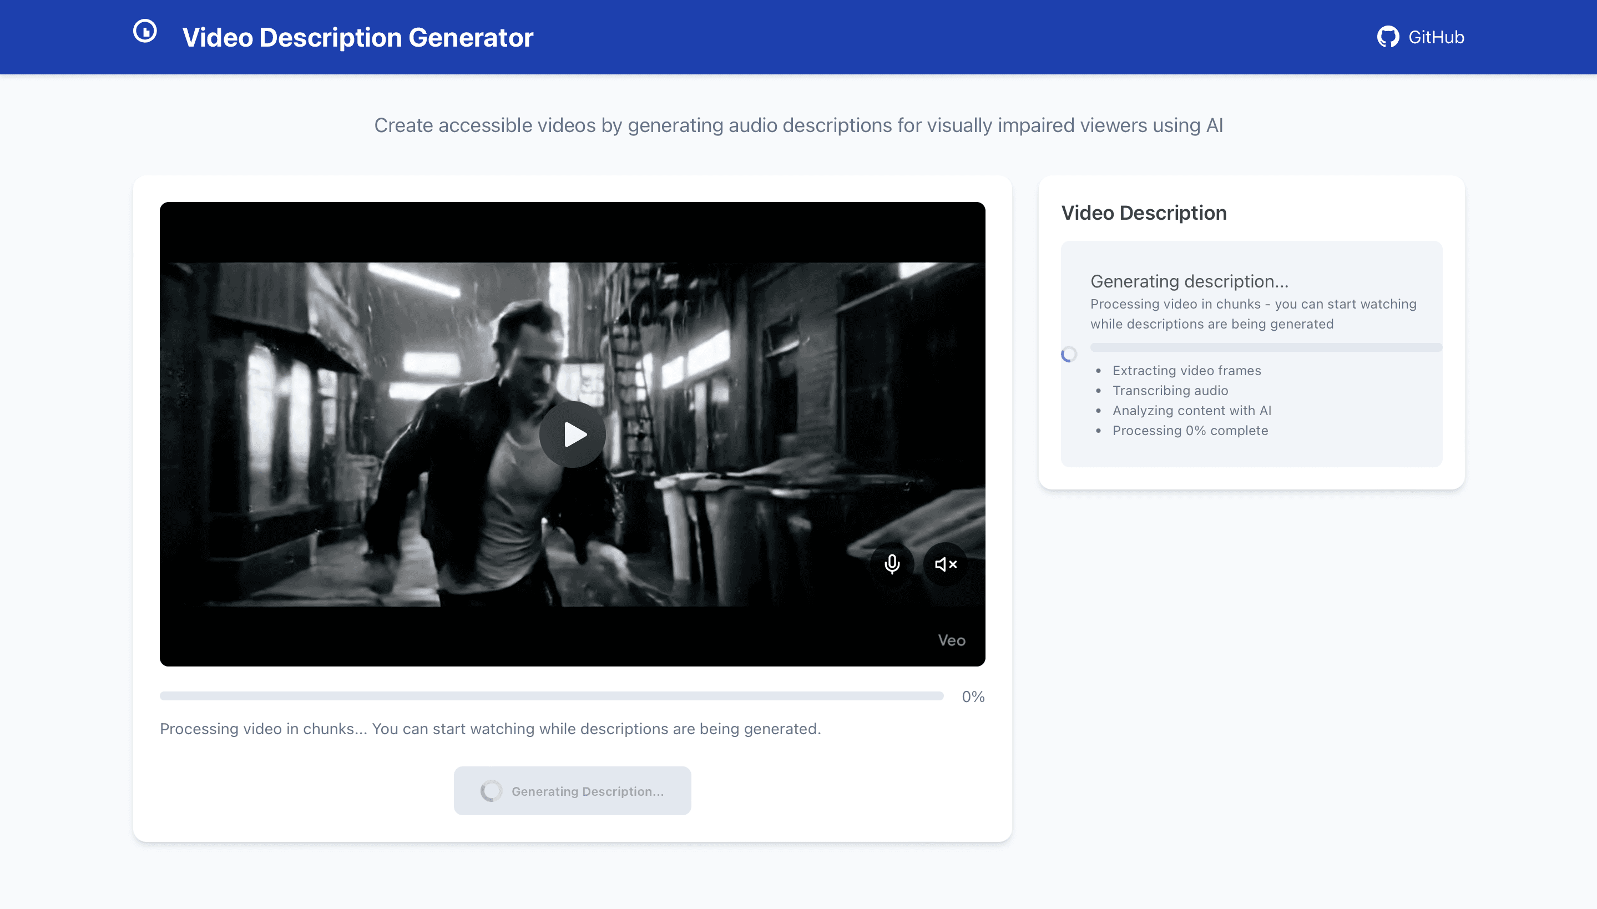Toggle the microphone narration button

tap(892, 564)
